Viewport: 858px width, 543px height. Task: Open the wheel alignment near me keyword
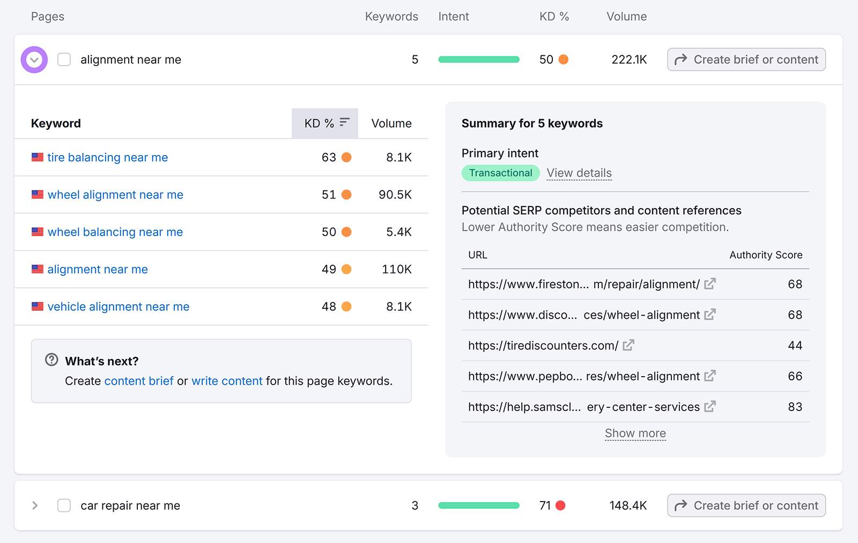pyautogui.click(x=115, y=194)
